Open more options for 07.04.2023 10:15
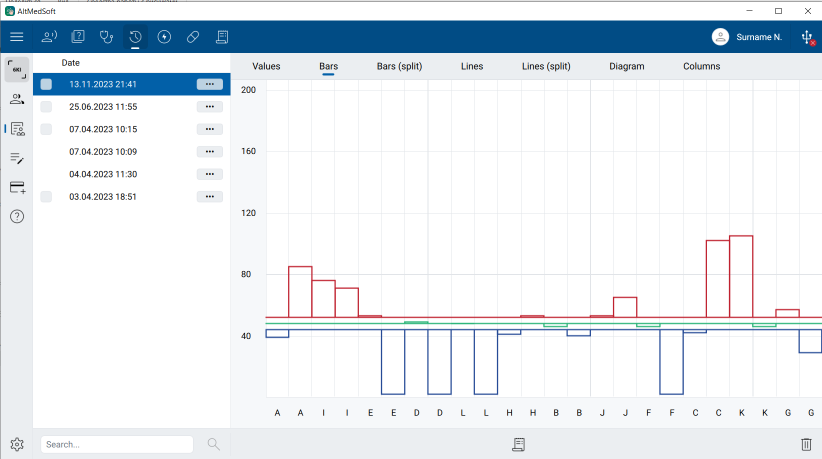Viewport: 822px width, 459px height. click(x=209, y=129)
